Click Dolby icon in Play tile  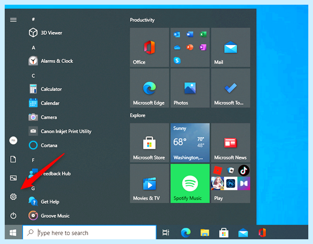pos(244,183)
